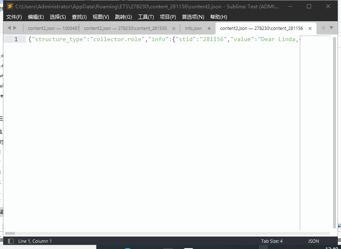This screenshot has height=249, width=341.
Task: Open the 跳转(G) menu
Action: (x=123, y=17)
